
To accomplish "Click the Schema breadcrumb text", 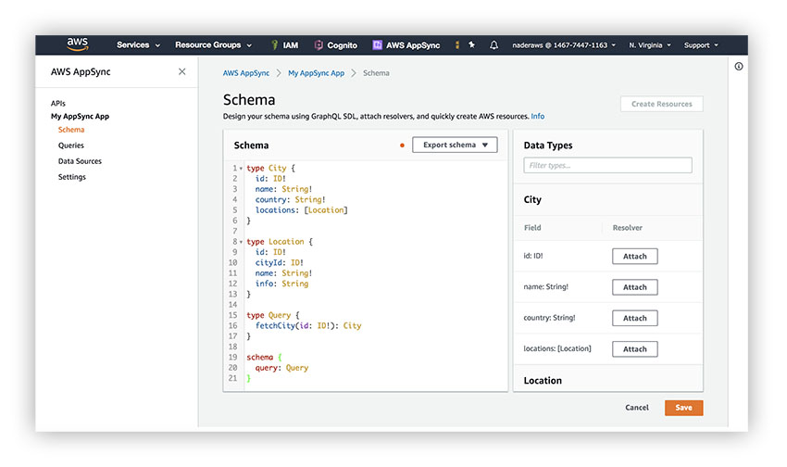I will [x=376, y=73].
